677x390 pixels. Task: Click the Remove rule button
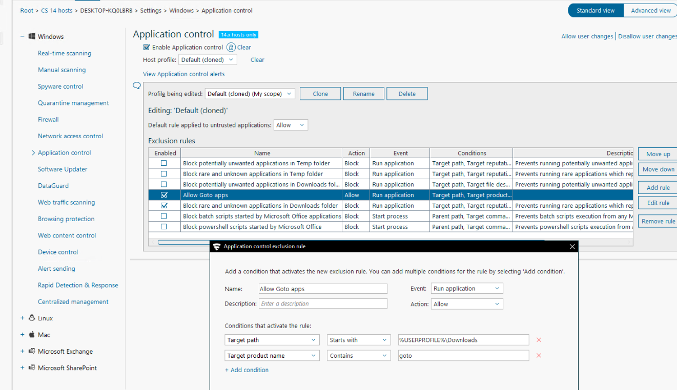point(658,221)
